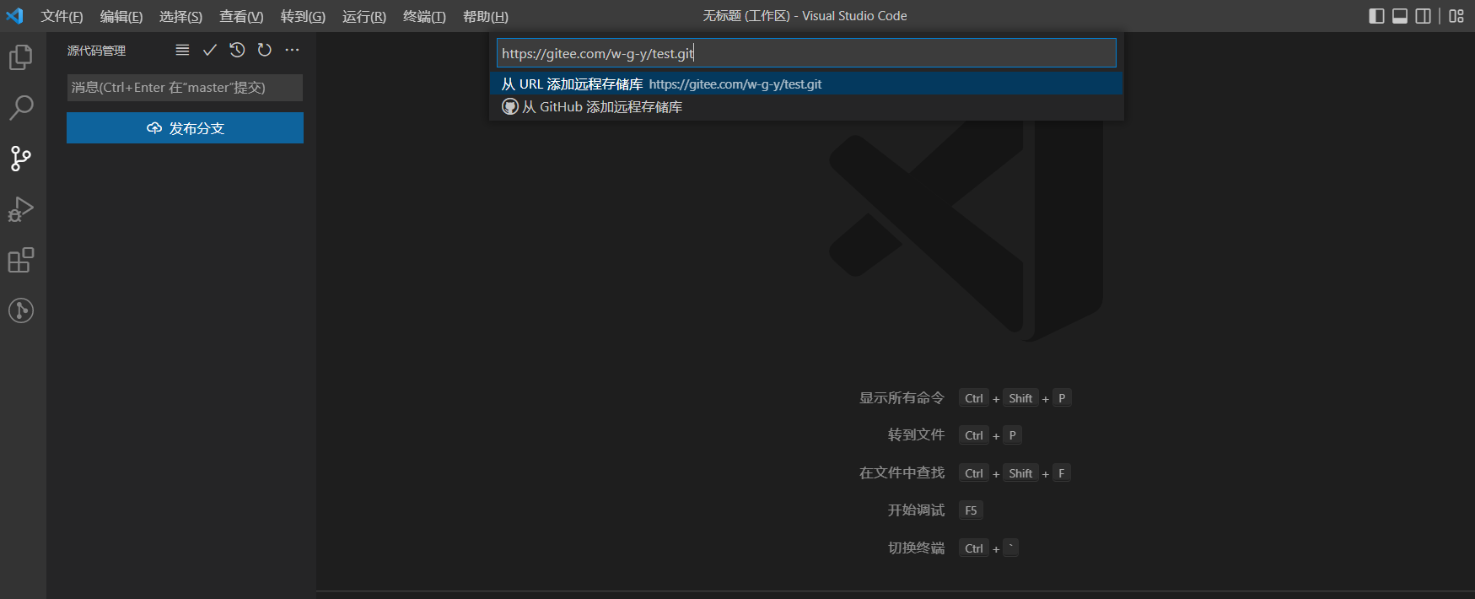Screen dimensions: 1475x599
Task: Open the Git Graph icon in activity bar
Action: pos(21,310)
